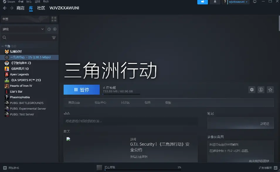Image resolution: width=280 pixels, height=172 pixels.
Task: Open the Library tab
Action: (x=31, y=8)
